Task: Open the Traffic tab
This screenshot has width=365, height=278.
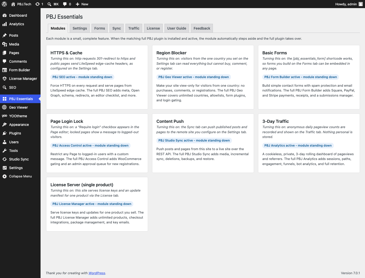Action: 134,28
